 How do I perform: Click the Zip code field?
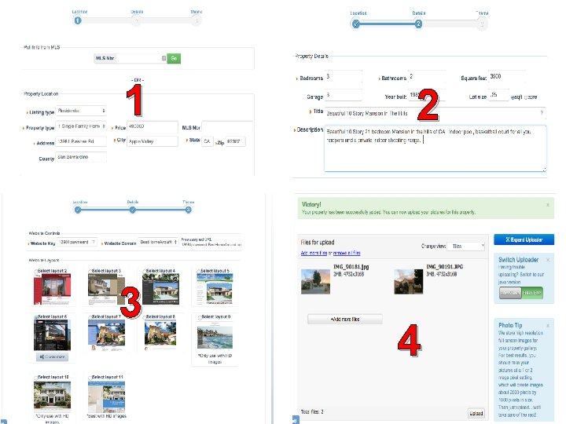pyautogui.click(x=236, y=141)
